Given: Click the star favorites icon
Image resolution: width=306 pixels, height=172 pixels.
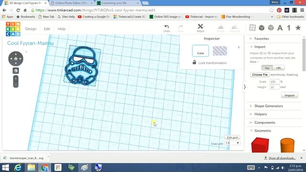Looking at the screenshot, I should (x=298, y=28).
